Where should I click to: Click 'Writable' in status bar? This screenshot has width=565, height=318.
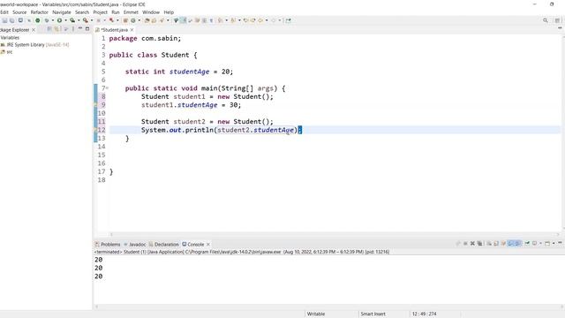[316, 314]
